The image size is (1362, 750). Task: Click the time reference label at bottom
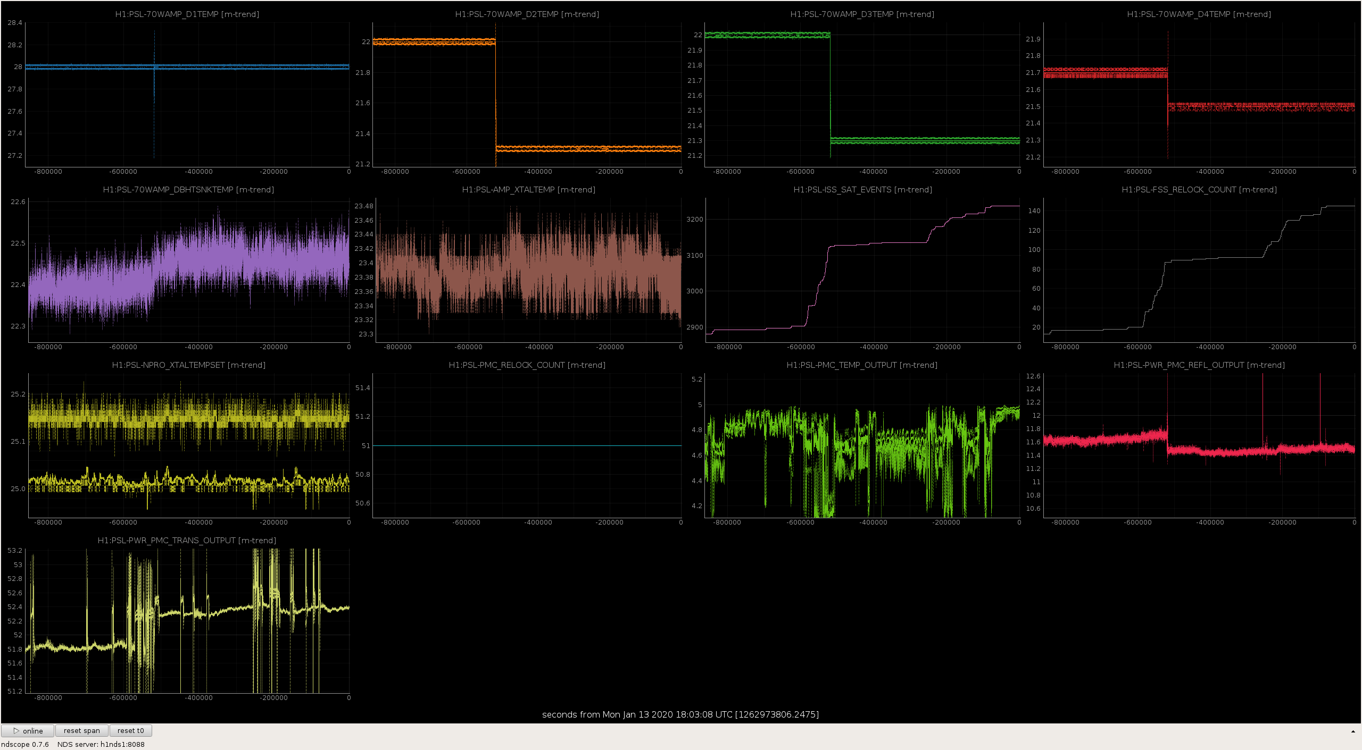click(680, 714)
